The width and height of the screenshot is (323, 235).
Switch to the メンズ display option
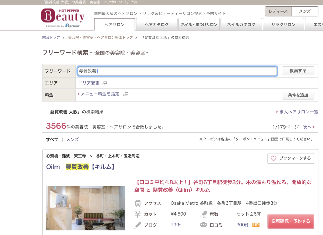[x=73, y=140]
